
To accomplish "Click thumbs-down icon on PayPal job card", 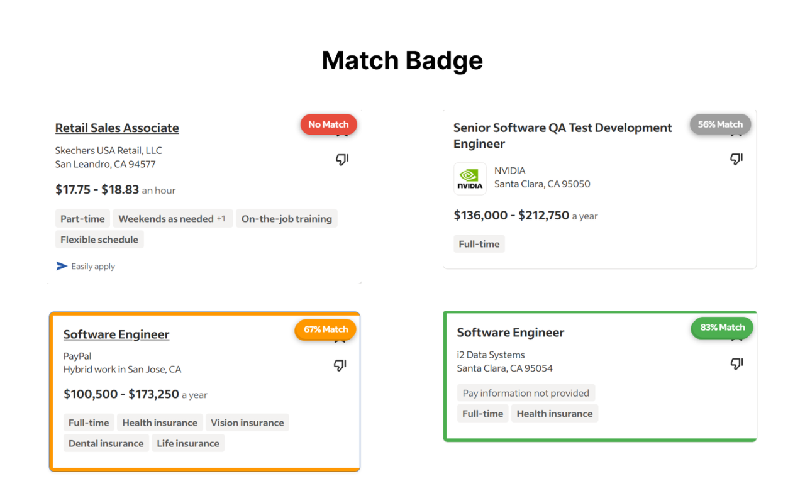I will tap(340, 365).
